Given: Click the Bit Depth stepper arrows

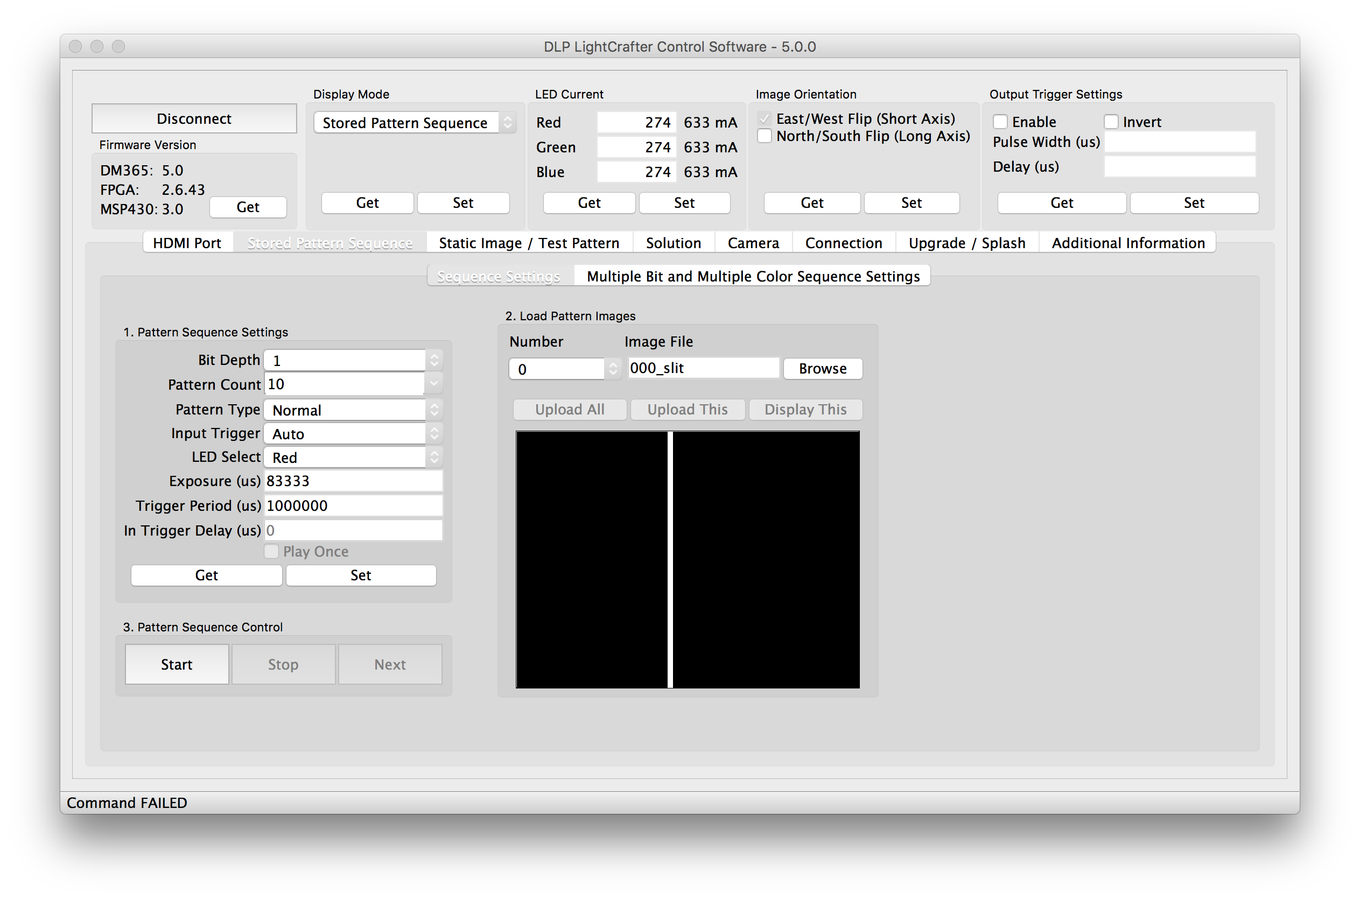Looking at the screenshot, I should [434, 360].
